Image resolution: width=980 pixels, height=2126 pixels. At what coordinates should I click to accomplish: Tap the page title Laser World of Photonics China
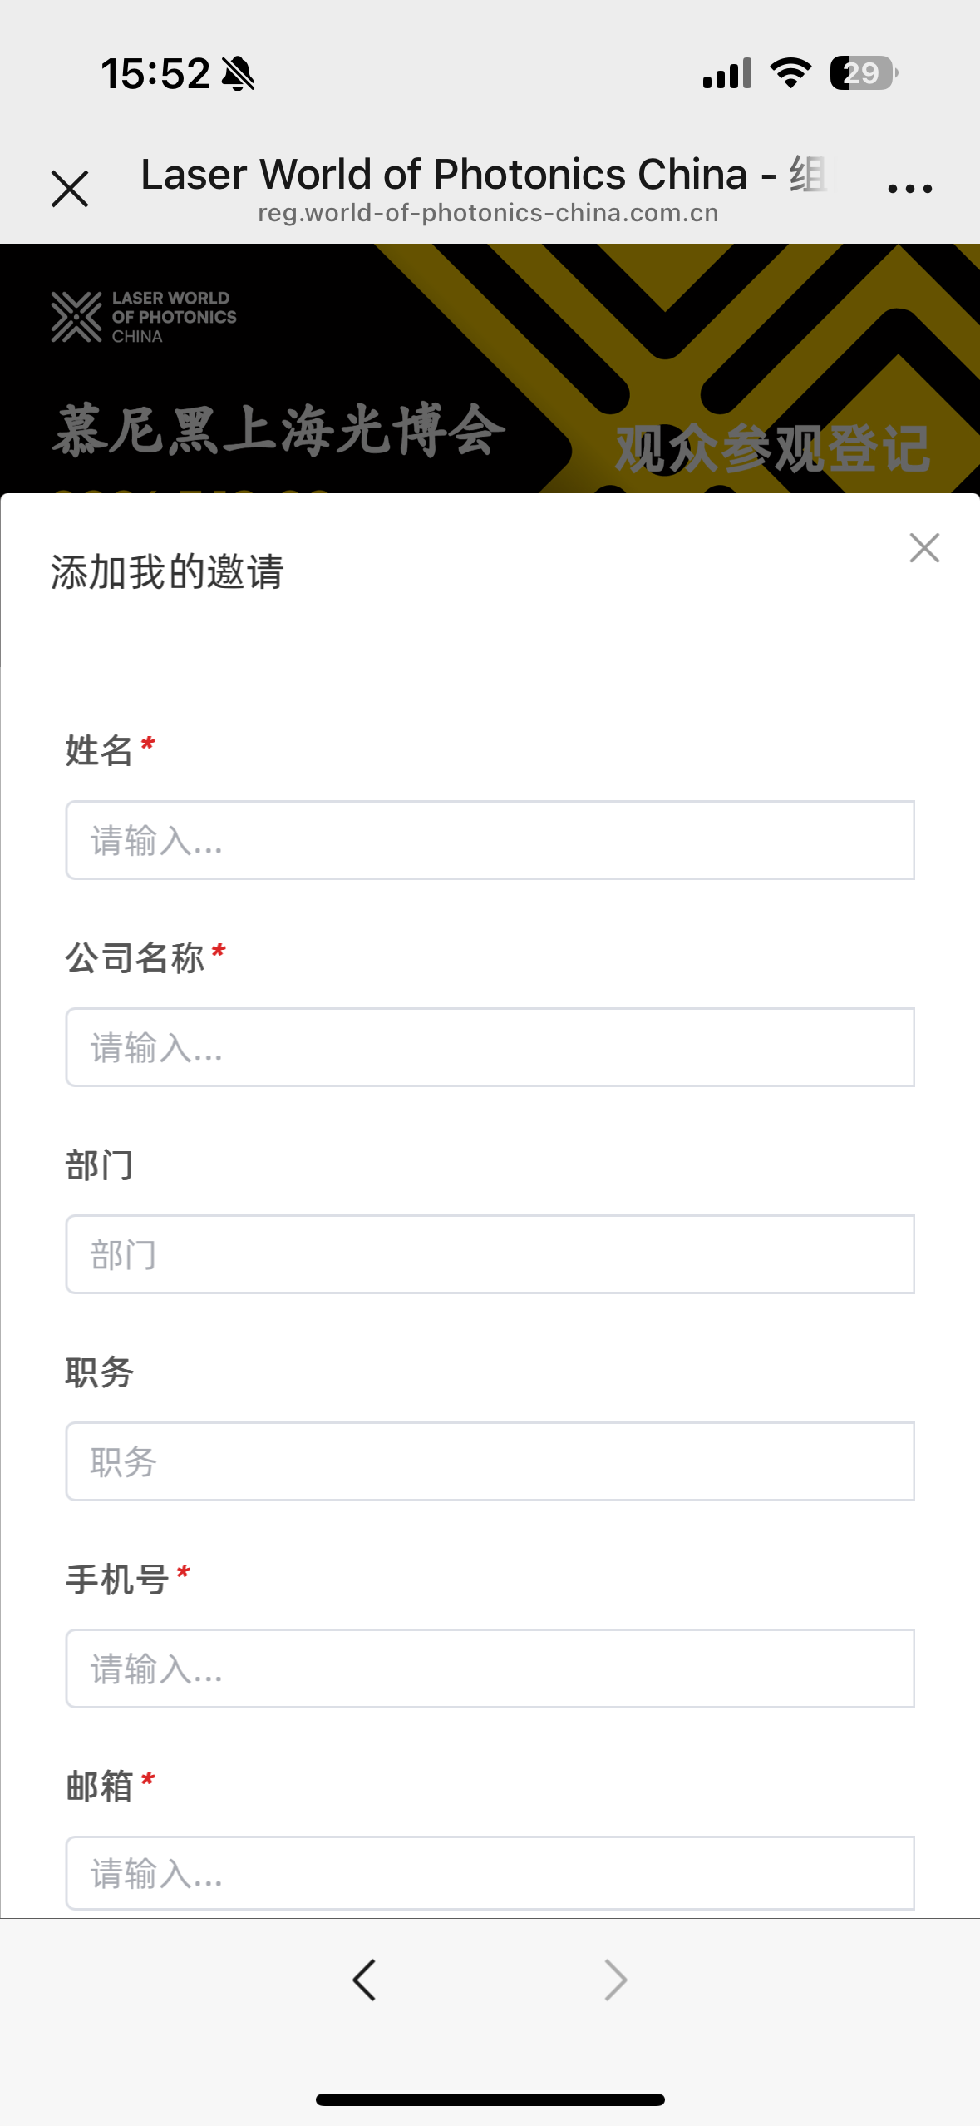click(x=444, y=175)
